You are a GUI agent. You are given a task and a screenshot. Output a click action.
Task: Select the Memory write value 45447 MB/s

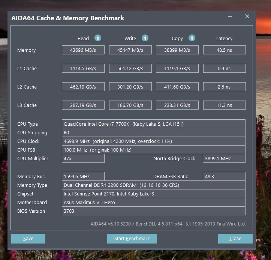pos(130,50)
